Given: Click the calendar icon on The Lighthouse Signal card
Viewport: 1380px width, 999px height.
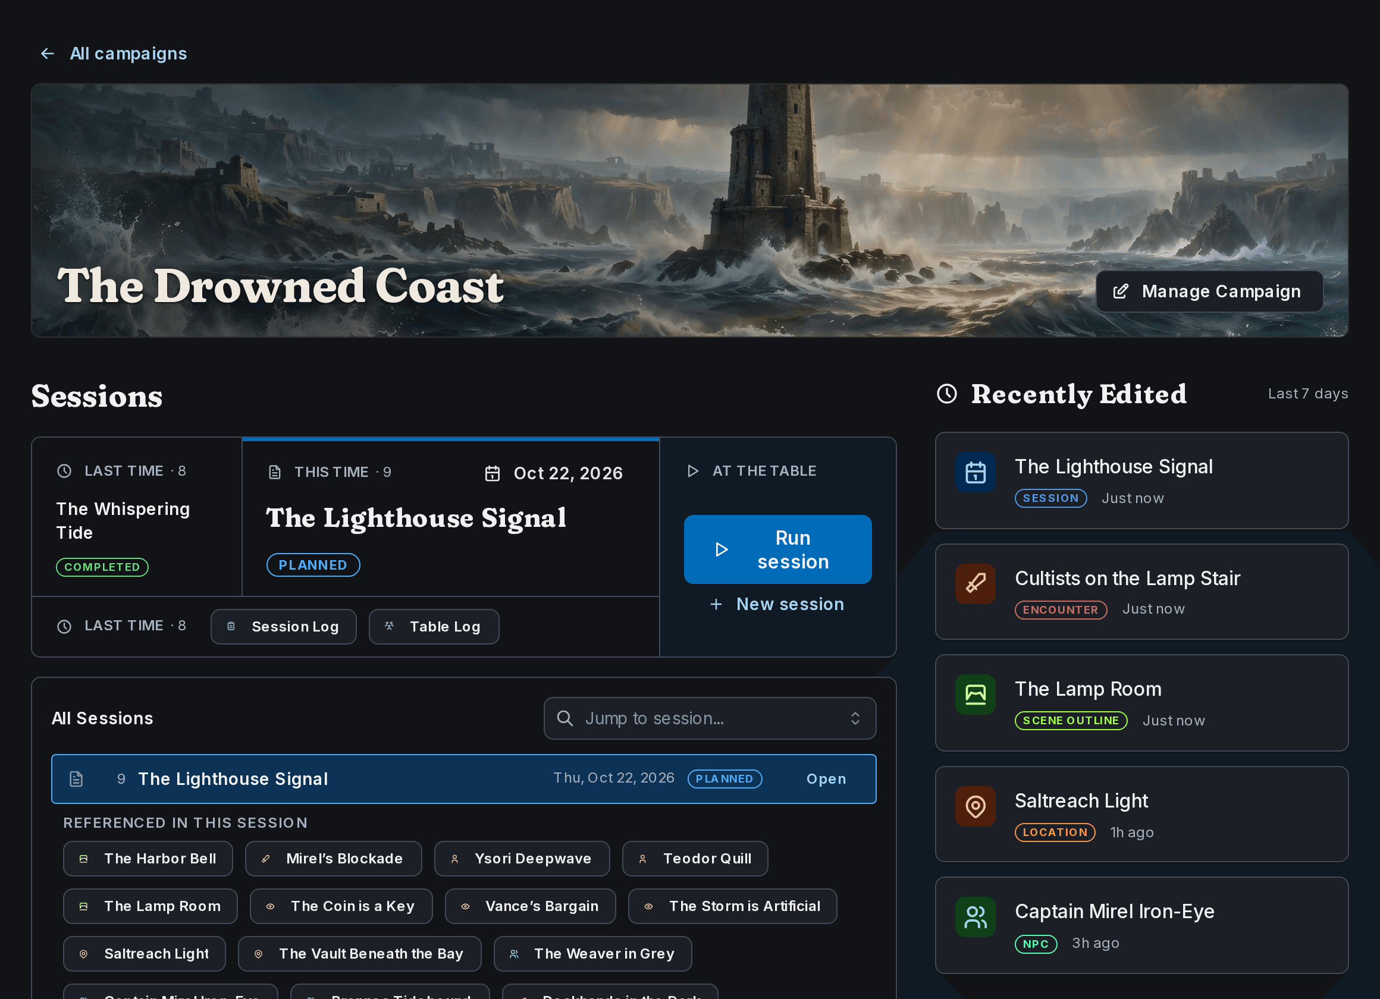Looking at the screenshot, I should [976, 472].
